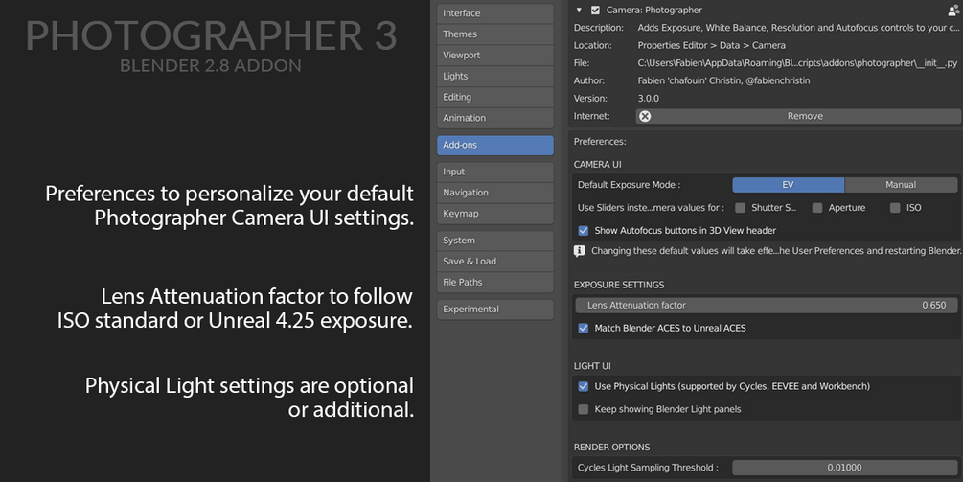The width and height of the screenshot is (963, 482).
Task: Toggle Match Blender ACES to Unreal ACES
Action: tap(584, 329)
